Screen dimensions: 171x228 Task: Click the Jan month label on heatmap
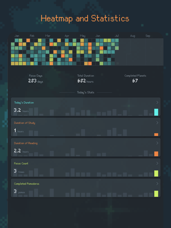pos(17,36)
